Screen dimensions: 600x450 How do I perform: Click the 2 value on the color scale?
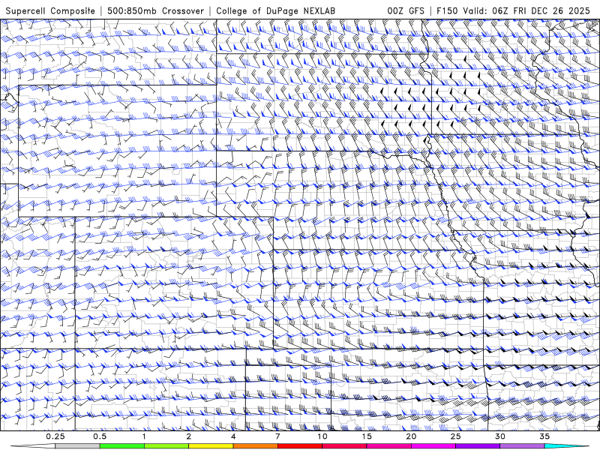189,436
